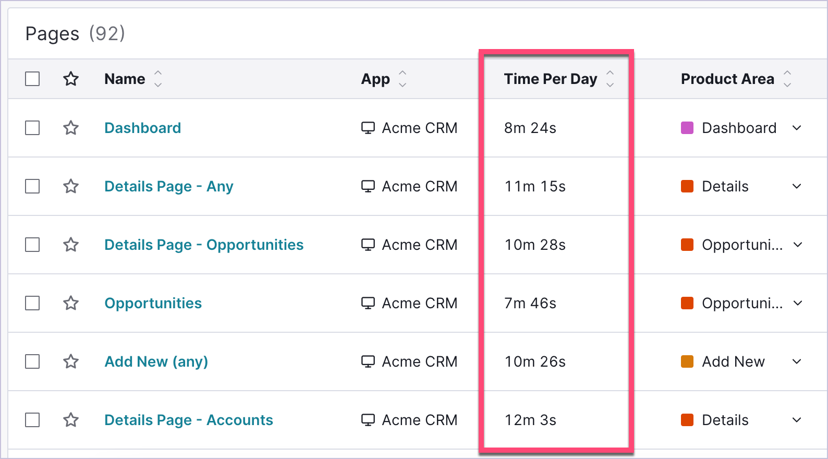Open the Add New product area dropdown
The image size is (828, 459).
point(797,361)
